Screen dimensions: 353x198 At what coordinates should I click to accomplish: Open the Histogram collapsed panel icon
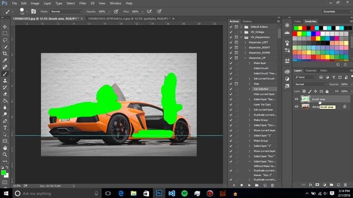287,33
